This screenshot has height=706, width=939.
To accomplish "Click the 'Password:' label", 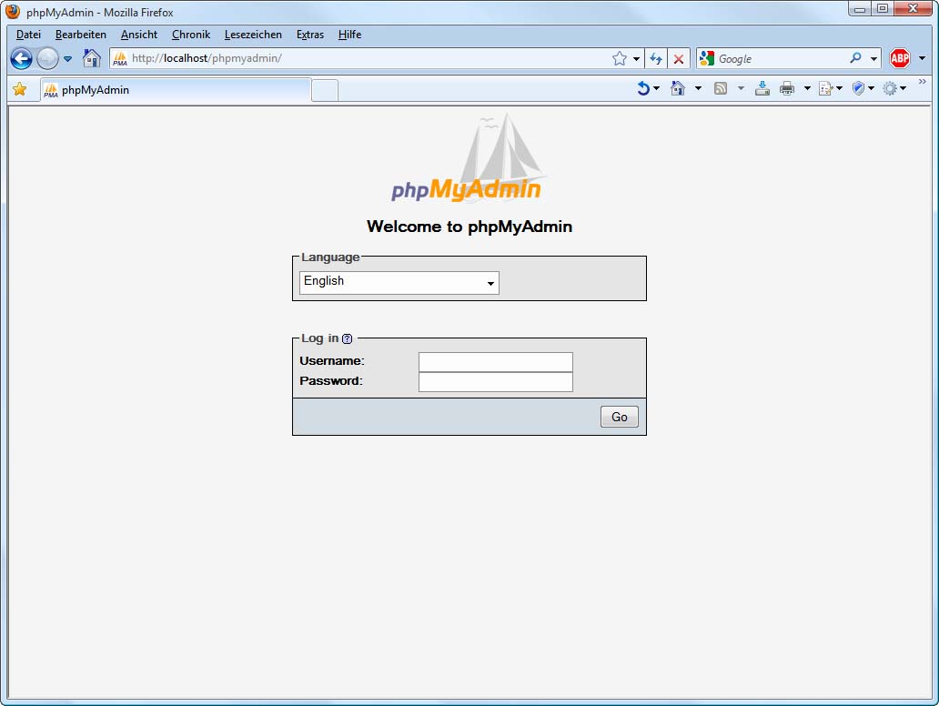I will [x=331, y=381].
